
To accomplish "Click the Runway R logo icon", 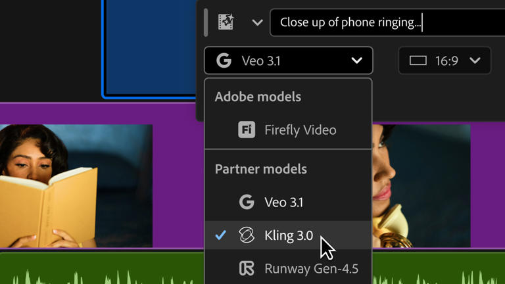I will coord(247,268).
